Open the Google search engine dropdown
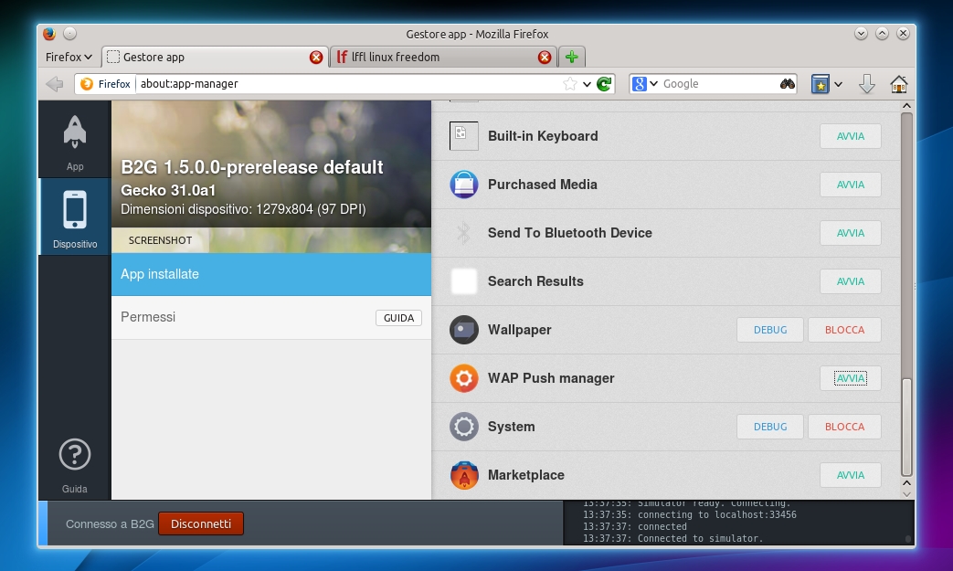Image resolution: width=953 pixels, height=571 pixels. [x=645, y=84]
